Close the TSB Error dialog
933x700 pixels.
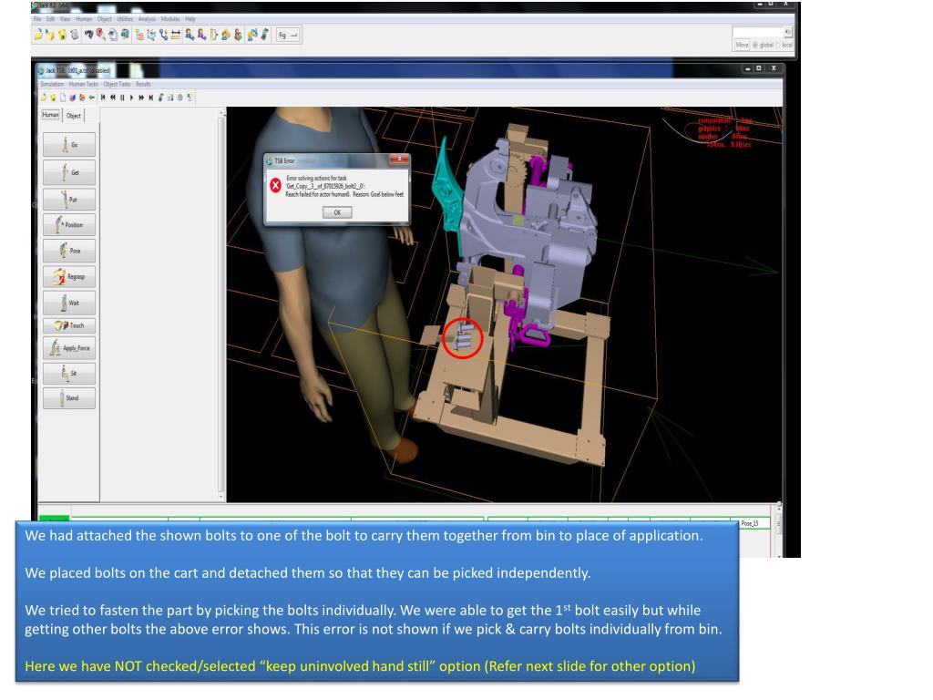(x=398, y=160)
